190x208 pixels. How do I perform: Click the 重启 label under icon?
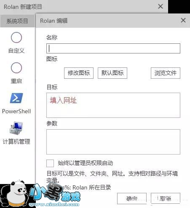point(16,81)
